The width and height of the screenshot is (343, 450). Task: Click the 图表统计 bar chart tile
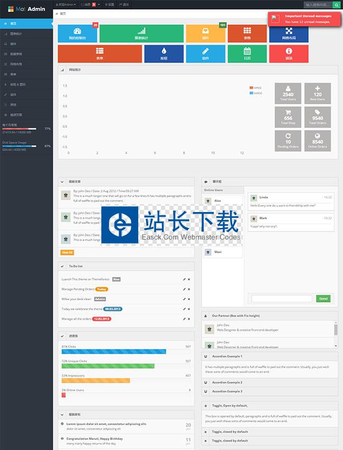pyautogui.click(x=141, y=33)
